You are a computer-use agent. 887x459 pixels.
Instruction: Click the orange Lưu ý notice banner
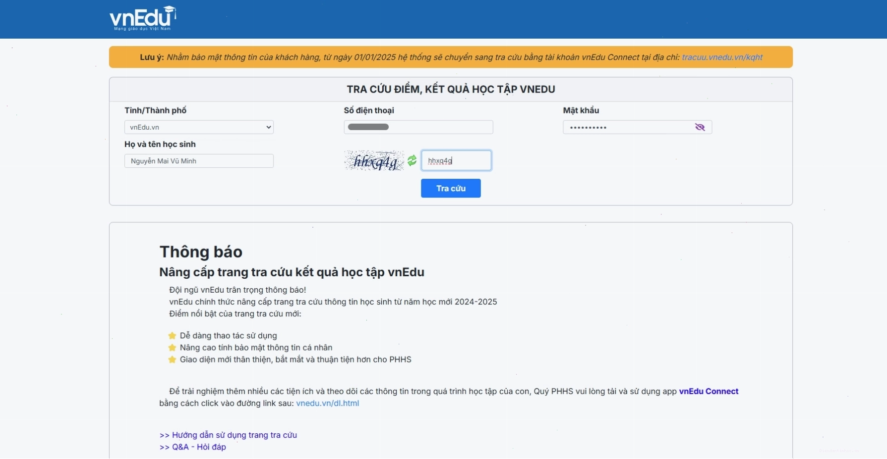(x=451, y=57)
